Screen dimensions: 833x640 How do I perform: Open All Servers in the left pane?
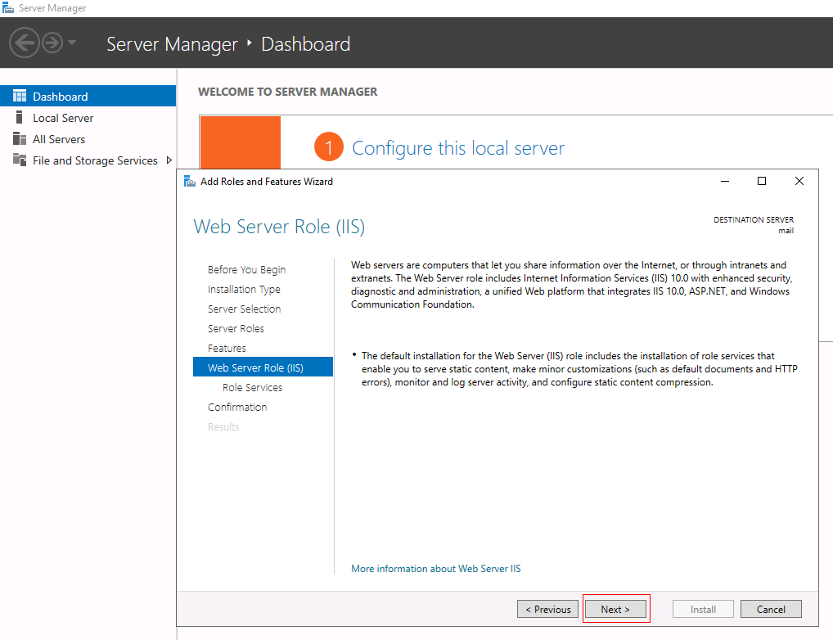(x=88, y=139)
